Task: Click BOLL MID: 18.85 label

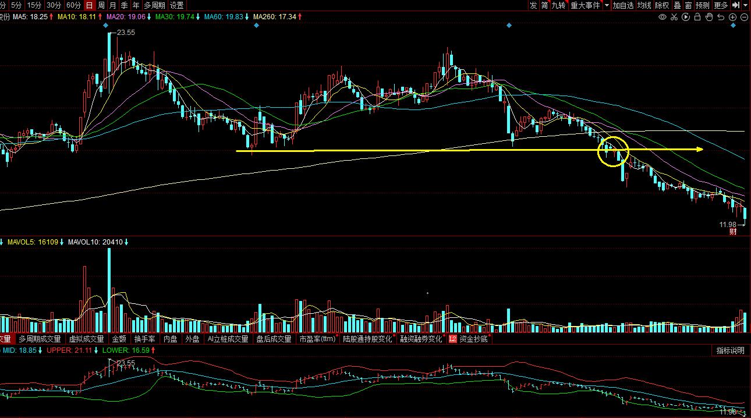Action: point(20,350)
